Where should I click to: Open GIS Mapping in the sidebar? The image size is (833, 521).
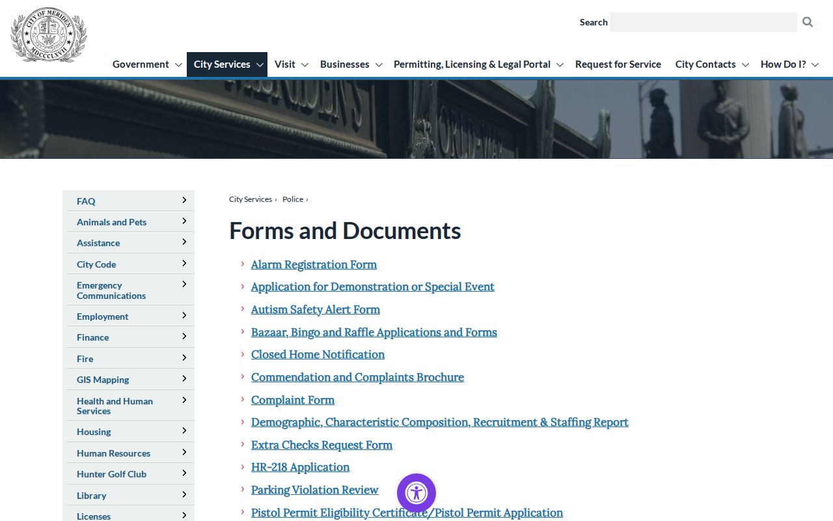(x=103, y=380)
